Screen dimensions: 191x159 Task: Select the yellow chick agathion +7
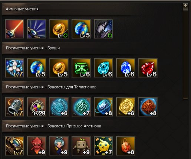(103, 146)
